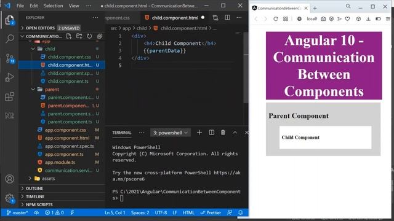Collapse all folders in the explorer
394x221 pixels.
(100, 36)
